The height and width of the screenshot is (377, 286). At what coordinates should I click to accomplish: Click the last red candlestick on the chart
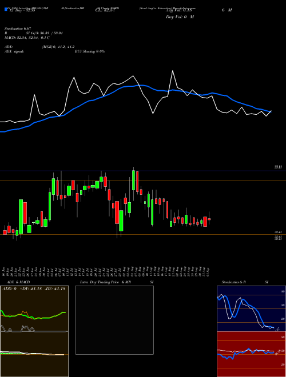pos(209,219)
